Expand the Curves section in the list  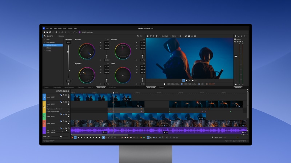coord(44,51)
